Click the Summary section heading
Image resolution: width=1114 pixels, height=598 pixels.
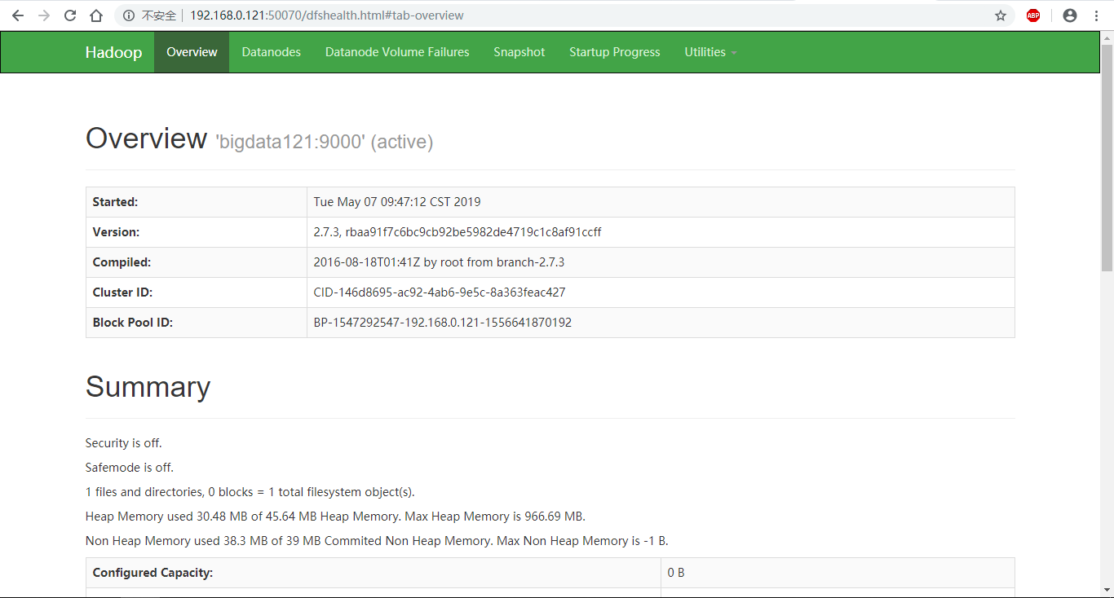[x=148, y=387]
